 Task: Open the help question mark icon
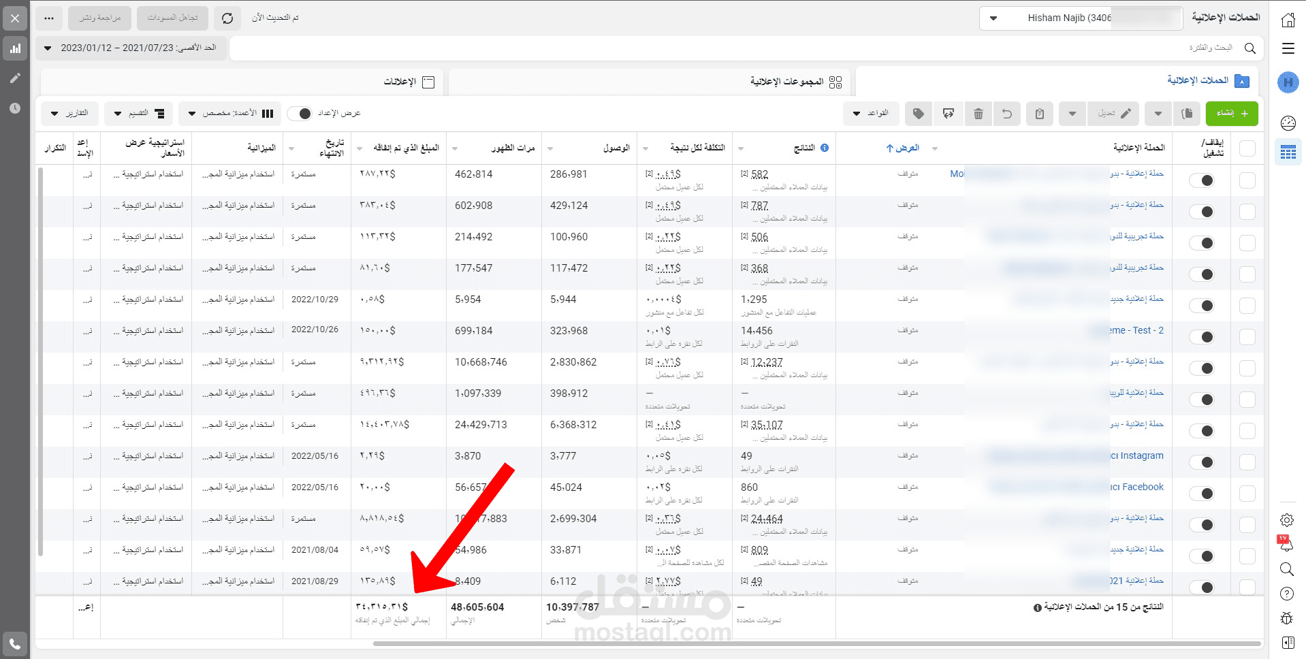pyautogui.click(x=1287, y=594)
